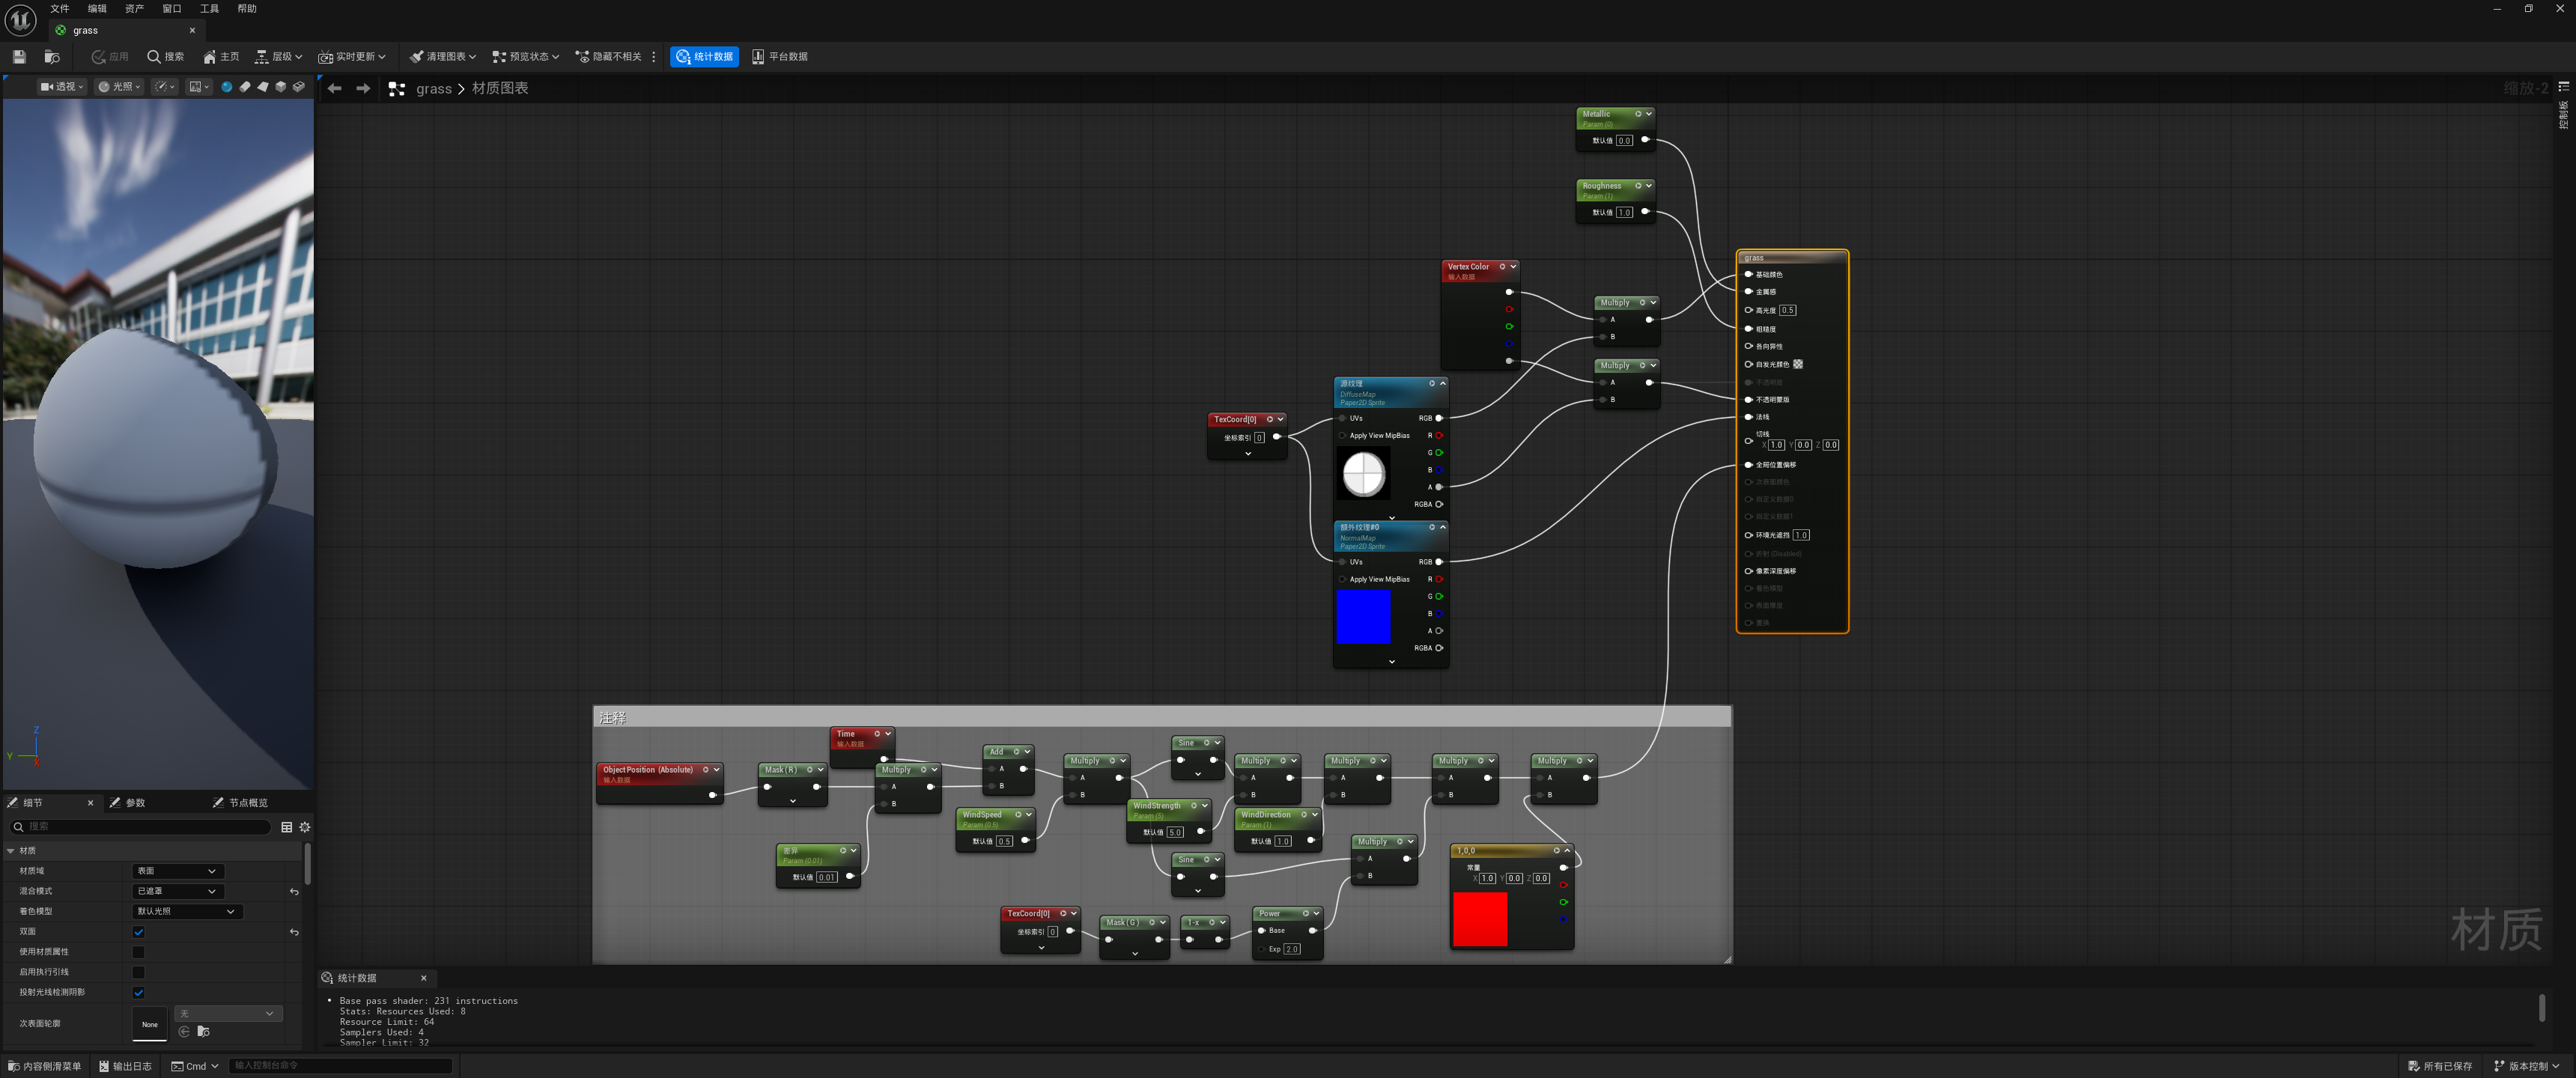The image size is (2576, 1078).
Task: Open the 窗口 menu in menu bar
Action: tap(172, 9)
